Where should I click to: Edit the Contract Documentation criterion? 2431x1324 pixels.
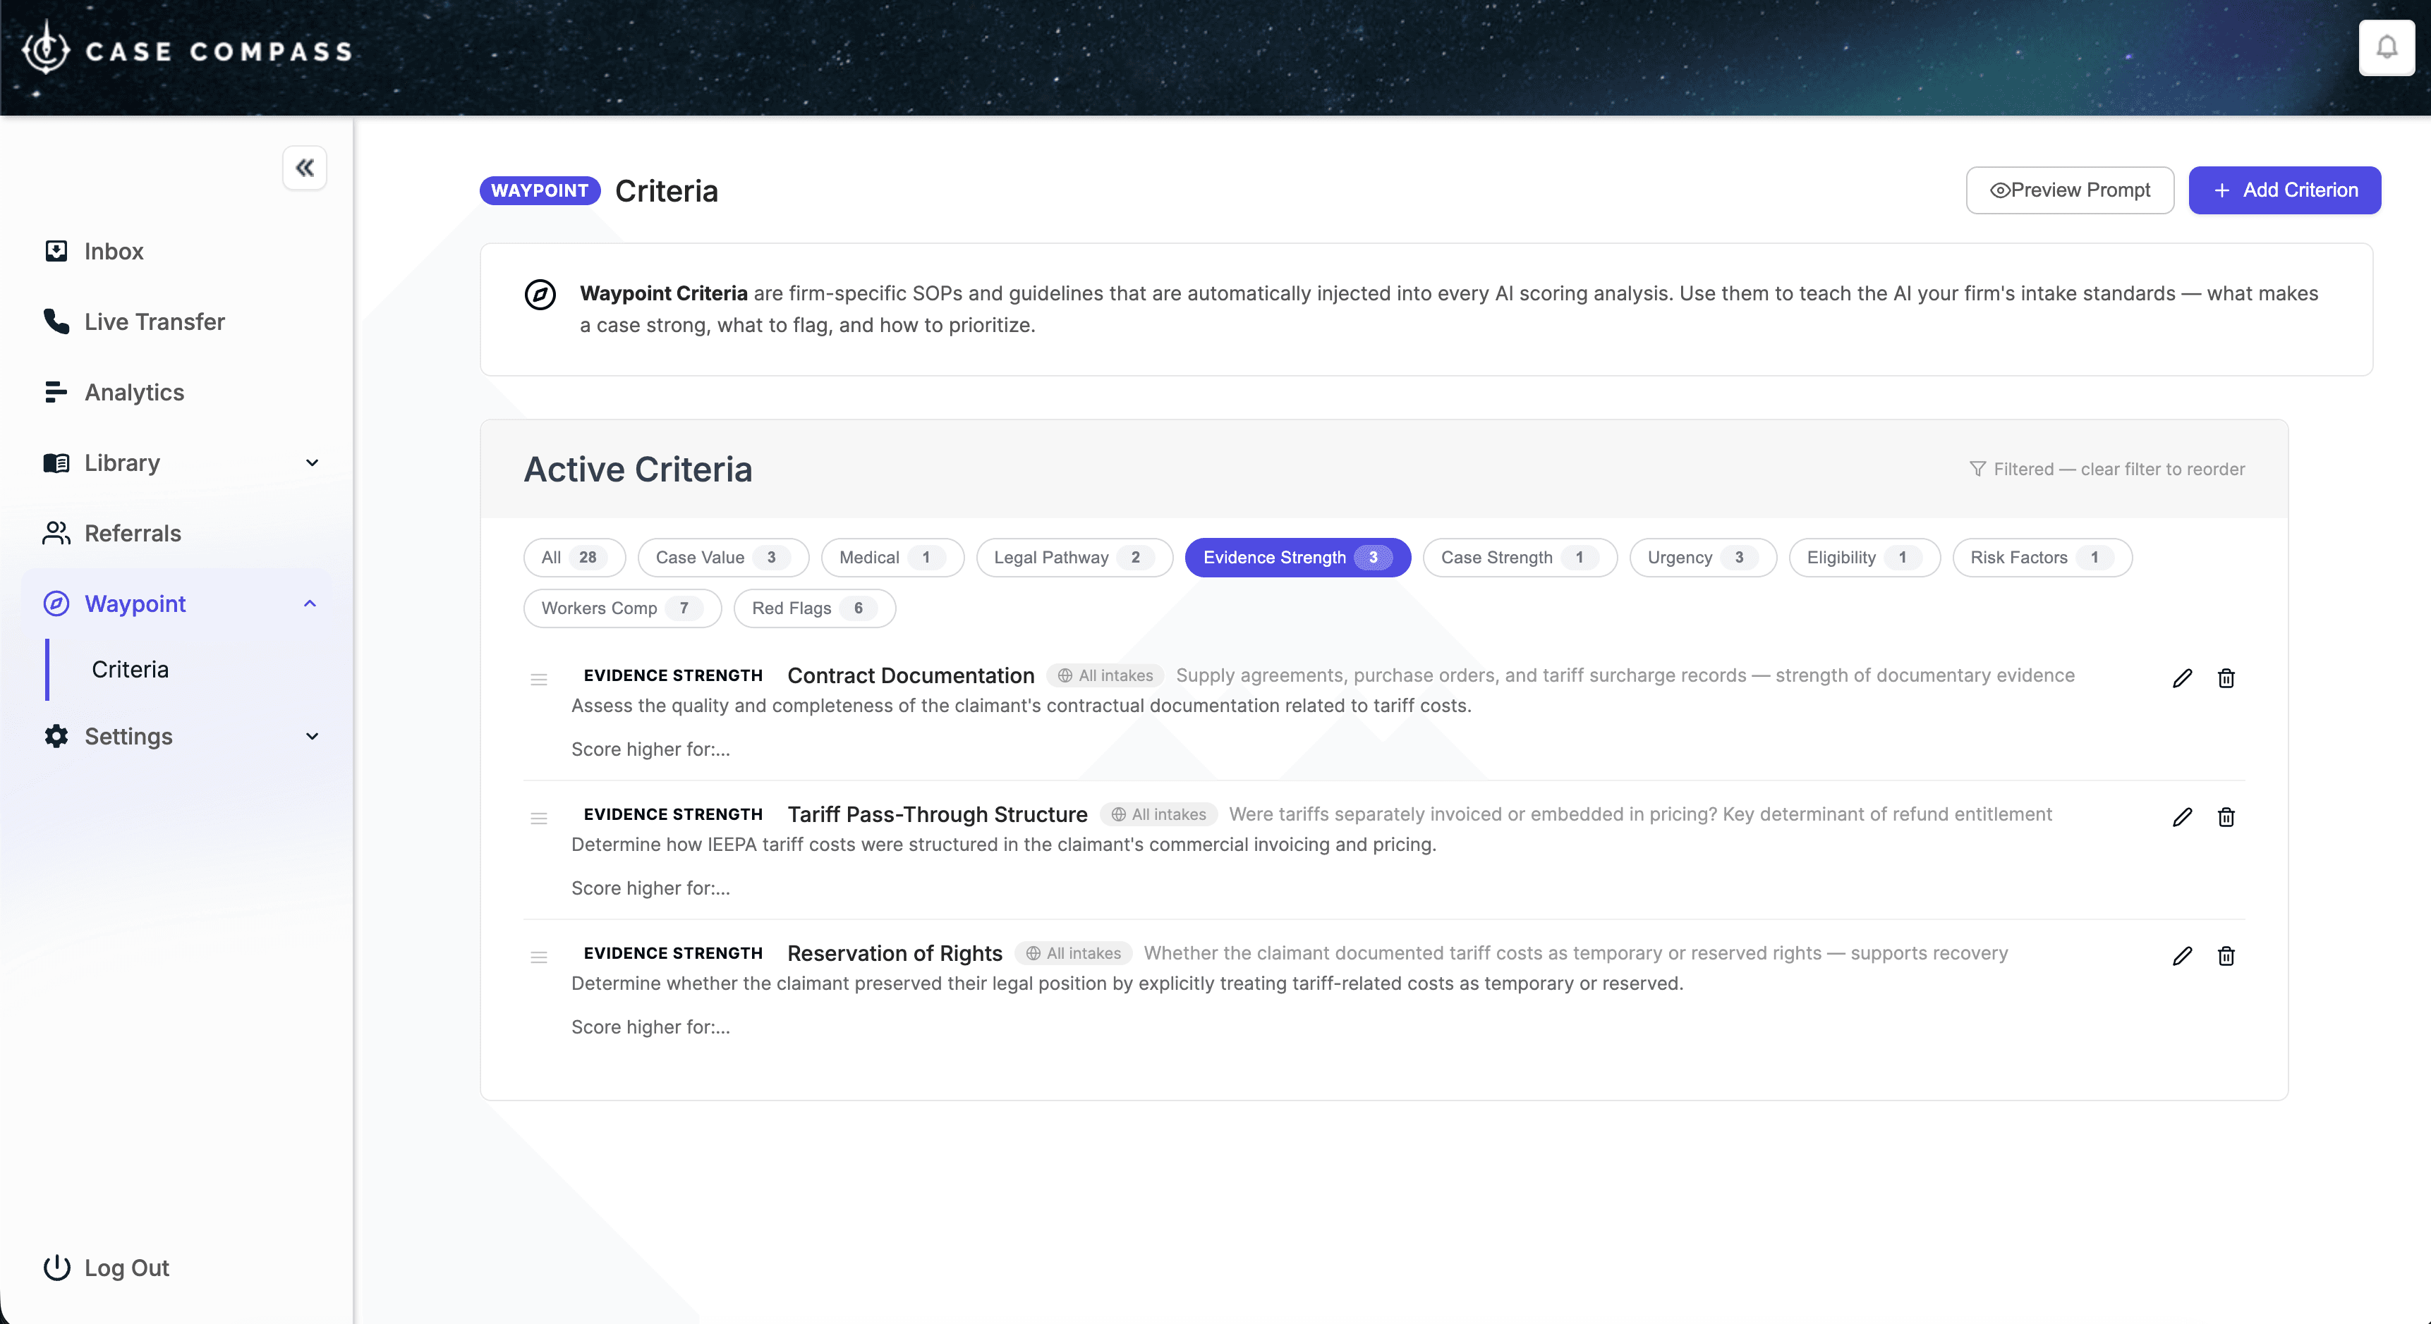click(x=2182, y=678)
